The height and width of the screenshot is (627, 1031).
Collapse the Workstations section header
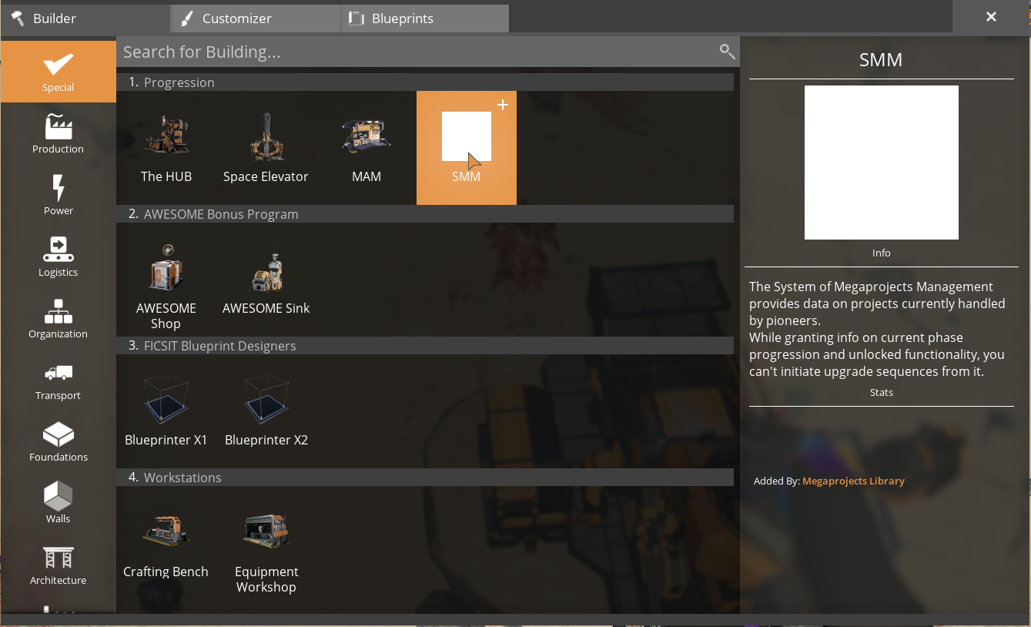pos(425,478)
